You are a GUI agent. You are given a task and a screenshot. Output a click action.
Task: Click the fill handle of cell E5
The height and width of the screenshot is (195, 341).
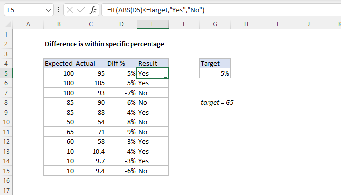tap(169, 78)
